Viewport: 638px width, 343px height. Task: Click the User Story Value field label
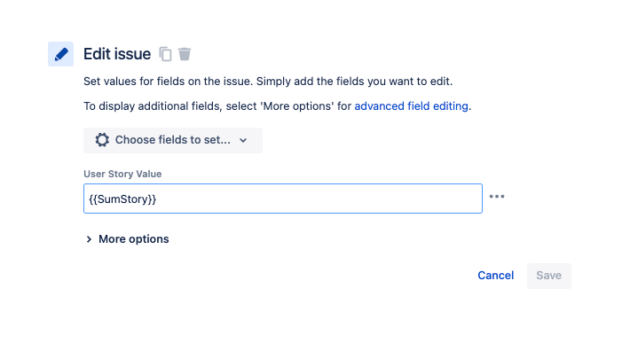tap(122, 174)
